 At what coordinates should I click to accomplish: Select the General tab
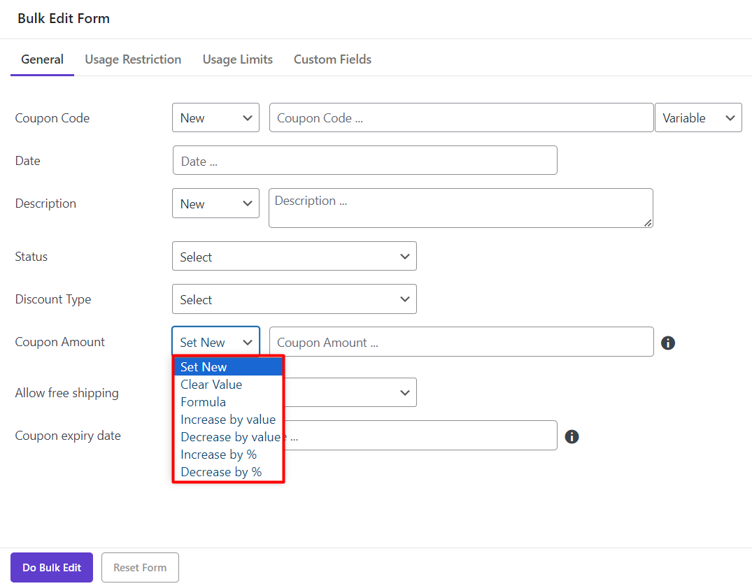click(x=42, y=59)
